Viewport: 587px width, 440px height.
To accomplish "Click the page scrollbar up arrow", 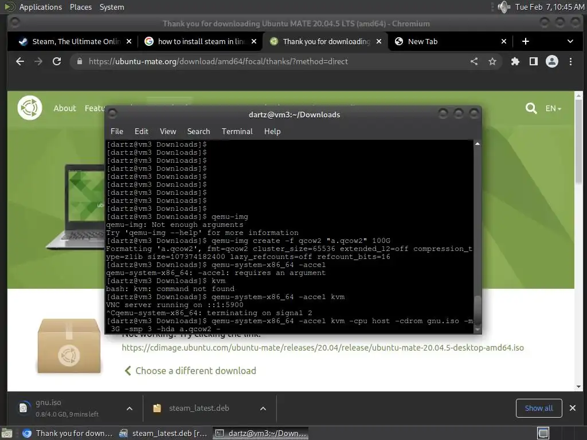I will pyautogui.click(x=579, y=96).
